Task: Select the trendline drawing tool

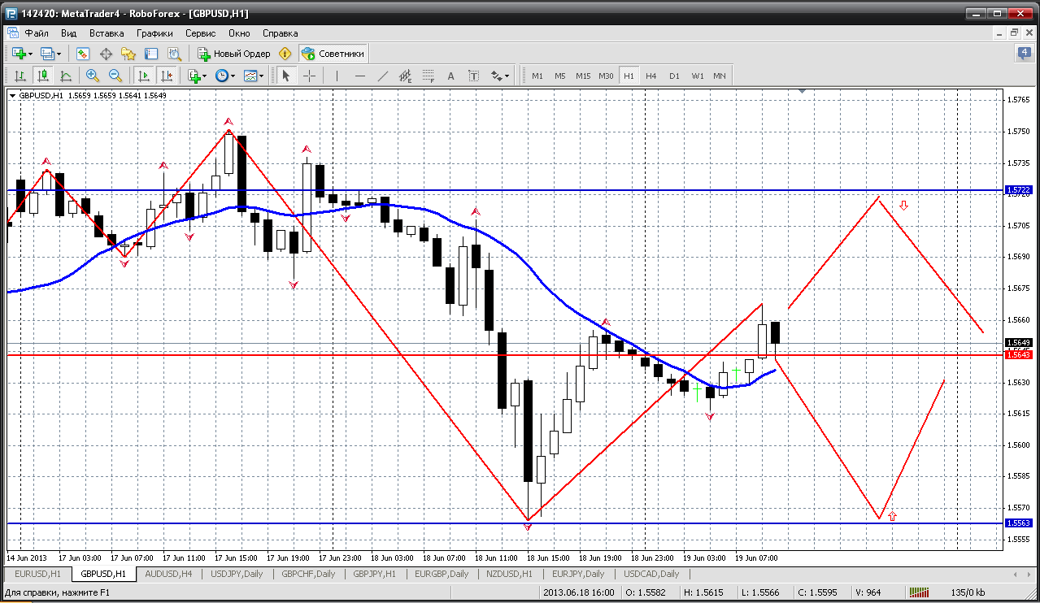Action: click(383, 76)
